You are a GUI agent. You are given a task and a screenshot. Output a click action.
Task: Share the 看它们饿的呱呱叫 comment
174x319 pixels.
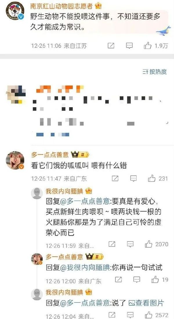point(115,178)
